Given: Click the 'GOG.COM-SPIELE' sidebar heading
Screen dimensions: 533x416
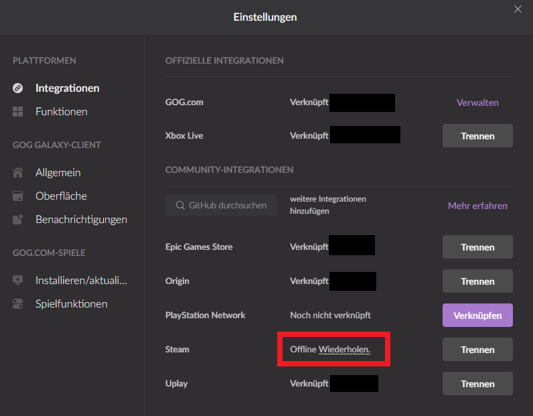Looking at the screenshot, I should 49,253.
